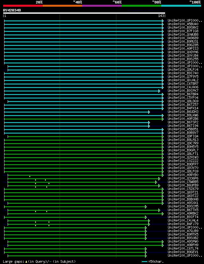Follow the UniRef100_Q336P6 link
The width and height of the screenshot is (204, 264).
[x=183, y=178]
